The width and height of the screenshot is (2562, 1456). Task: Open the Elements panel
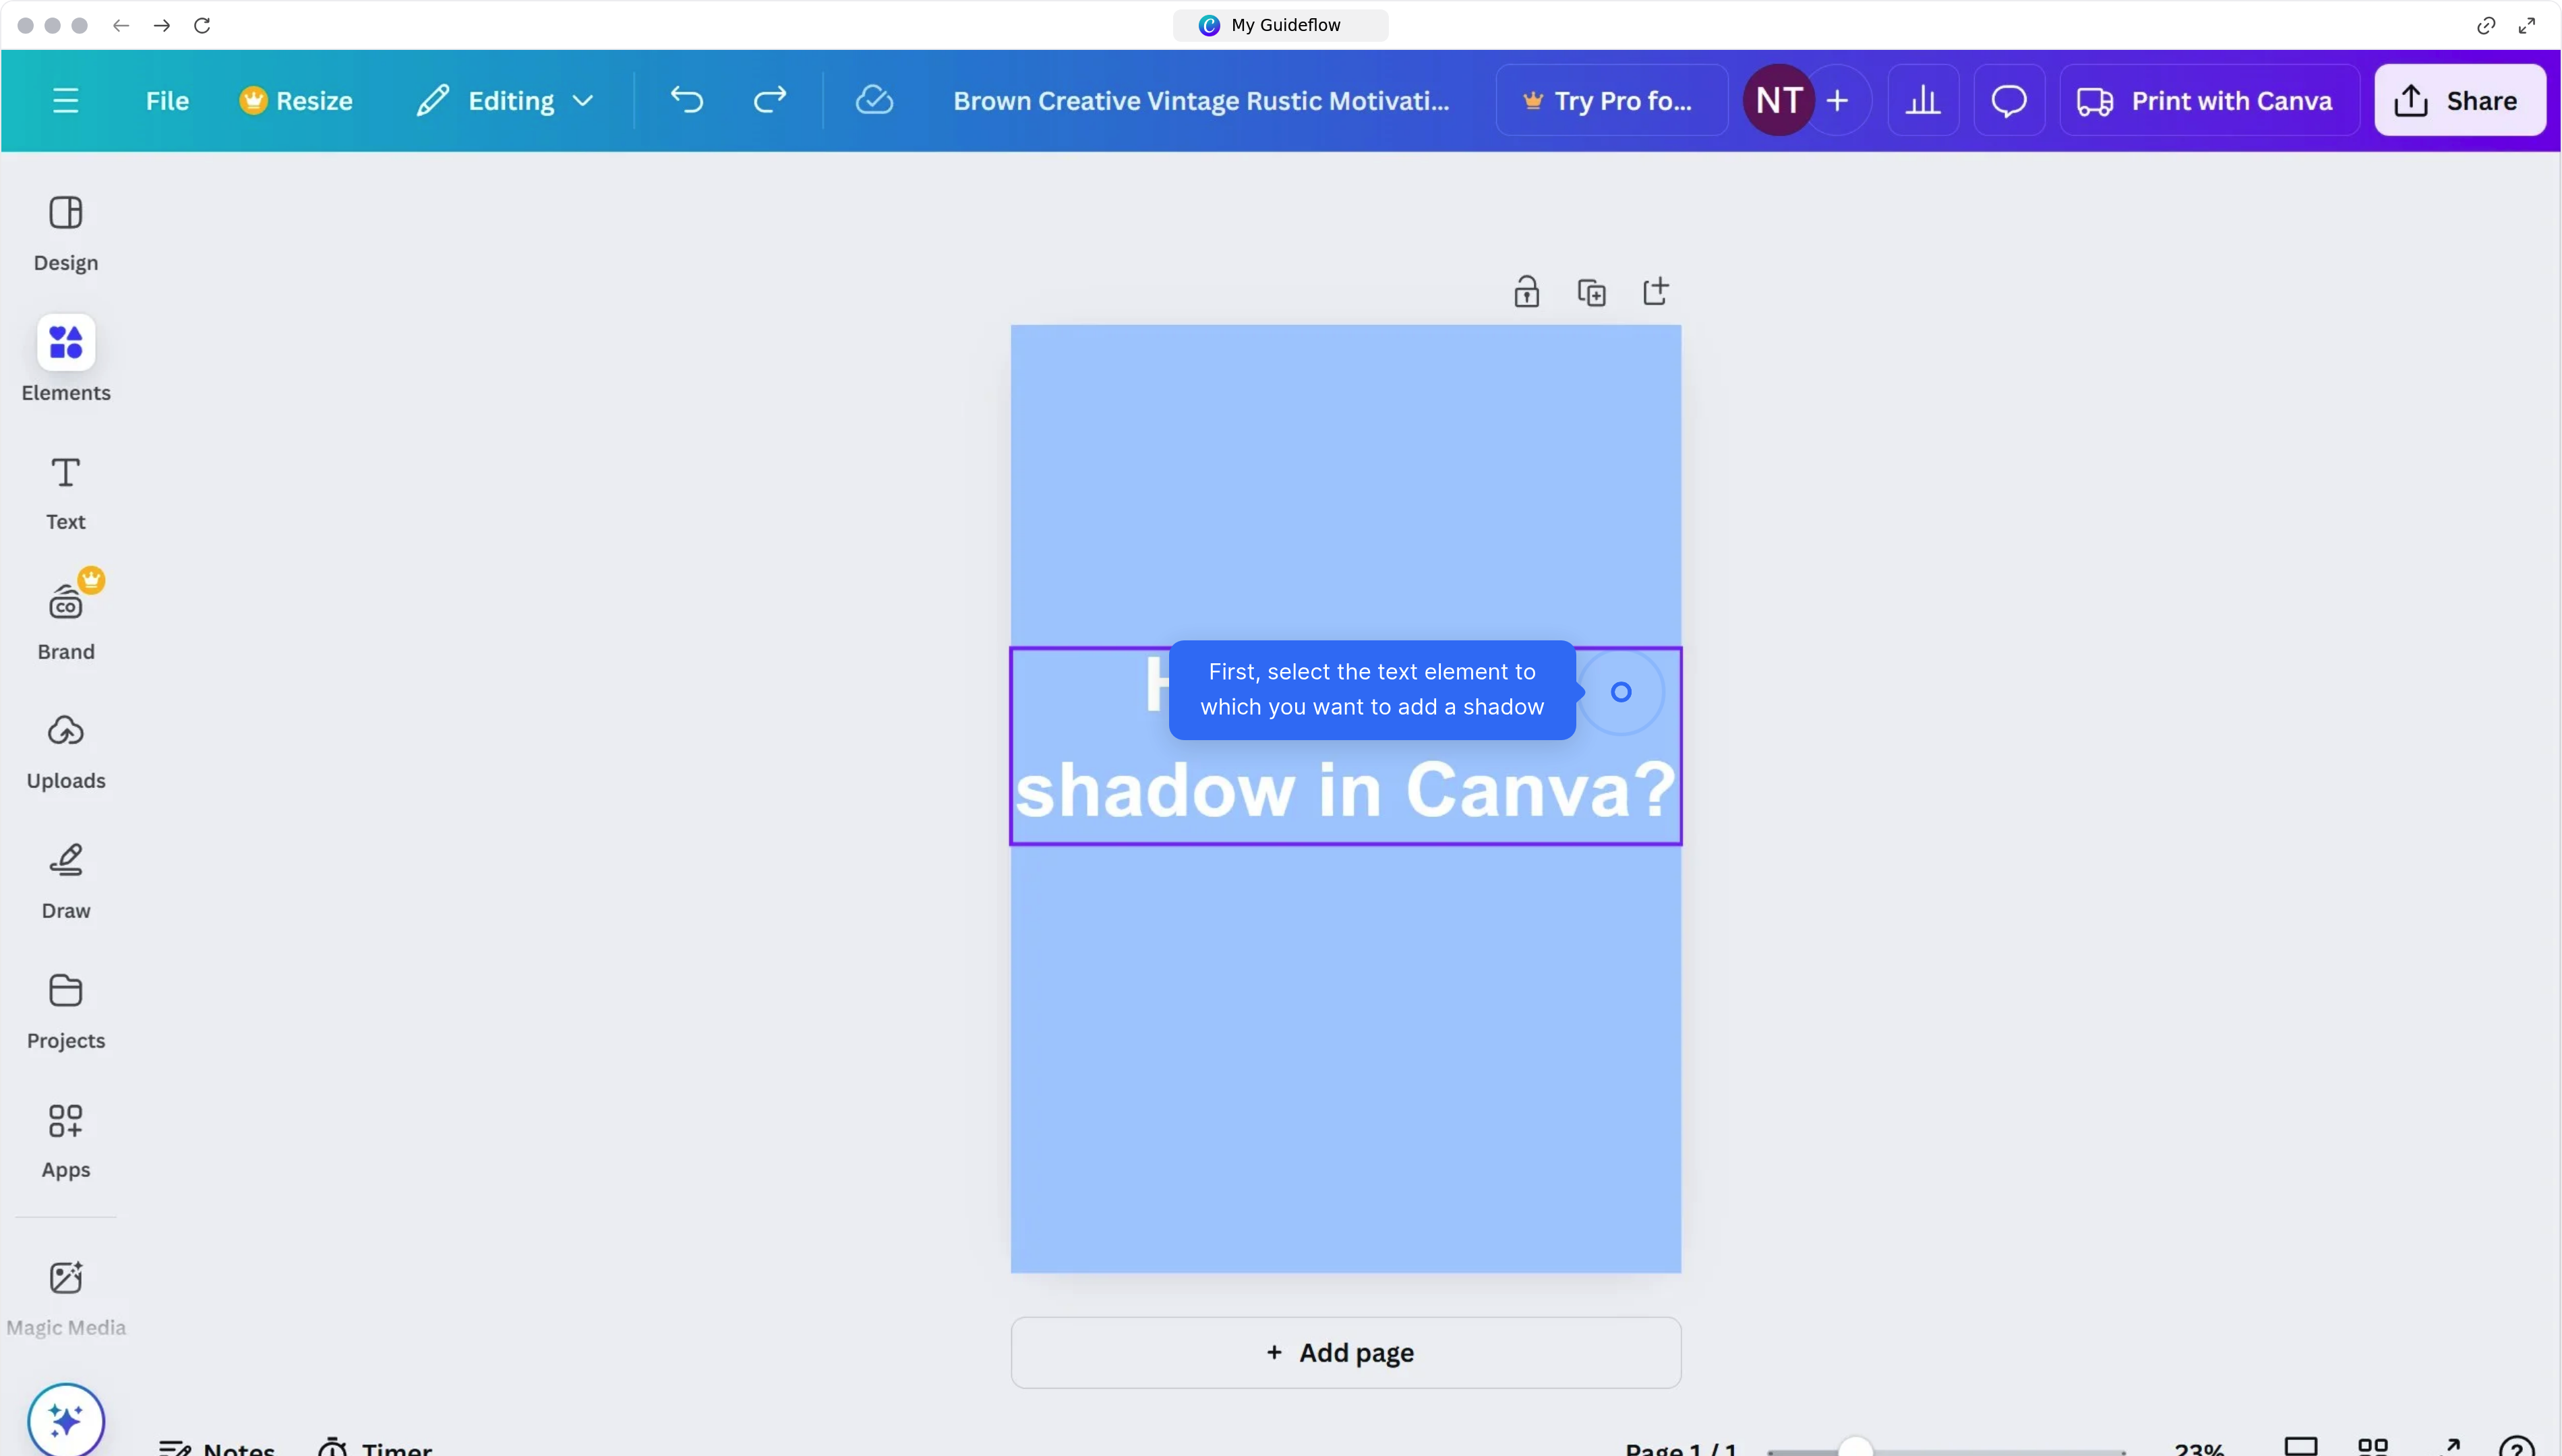[65, 358]
